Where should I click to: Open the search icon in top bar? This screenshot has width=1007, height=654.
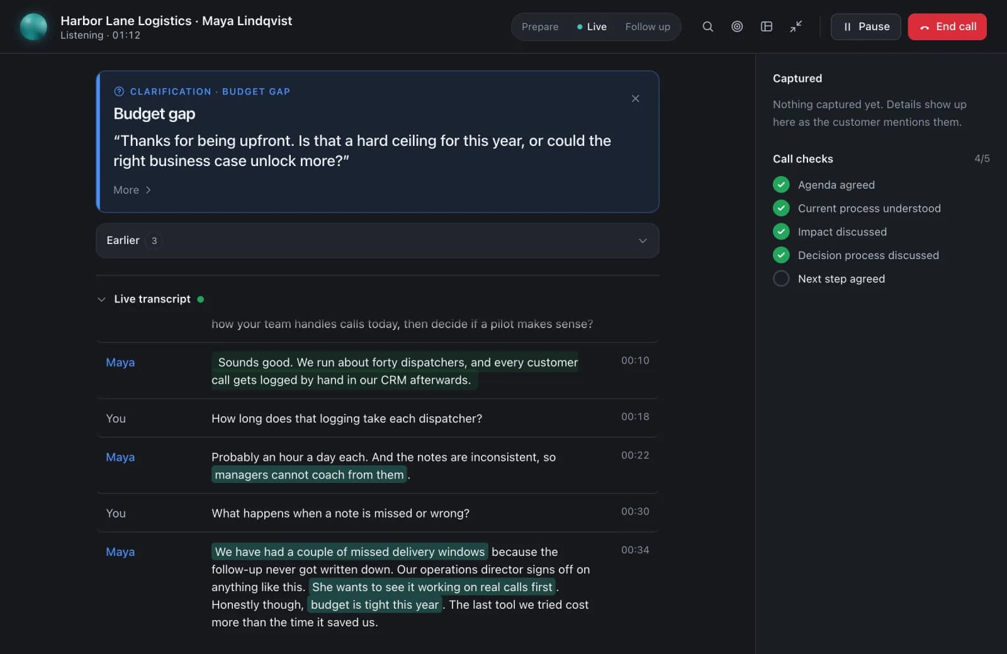[x=708, y=26]
